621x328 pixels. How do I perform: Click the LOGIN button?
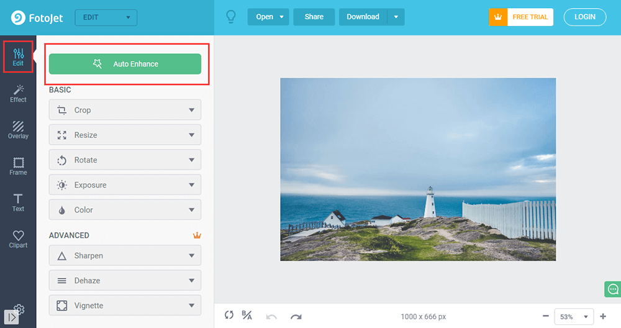(x=584, y=17)
